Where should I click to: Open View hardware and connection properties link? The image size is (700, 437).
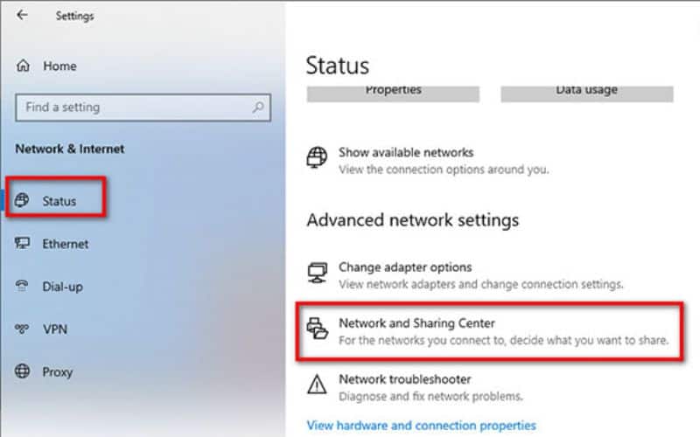(x=422, y=426)
